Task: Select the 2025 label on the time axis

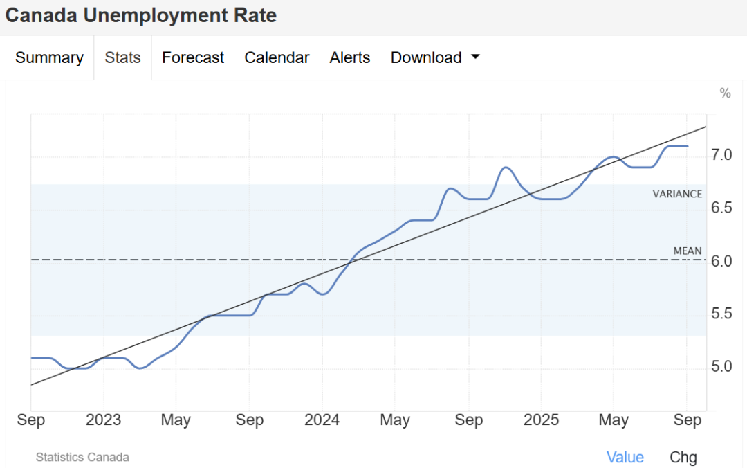Action: point(541,420)
